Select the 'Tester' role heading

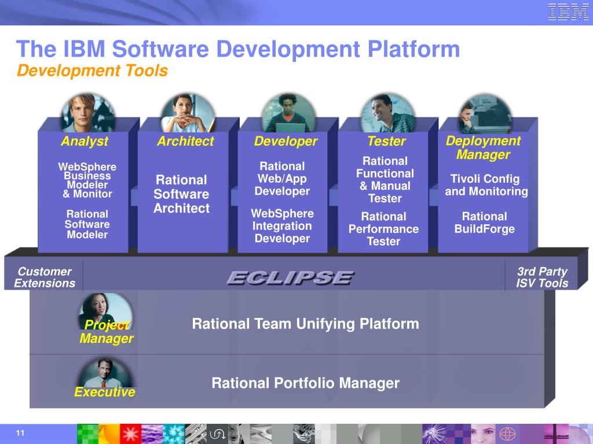point(386,141)
